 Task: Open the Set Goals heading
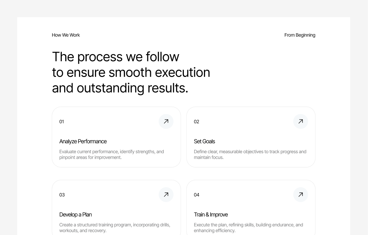(204, 141)
